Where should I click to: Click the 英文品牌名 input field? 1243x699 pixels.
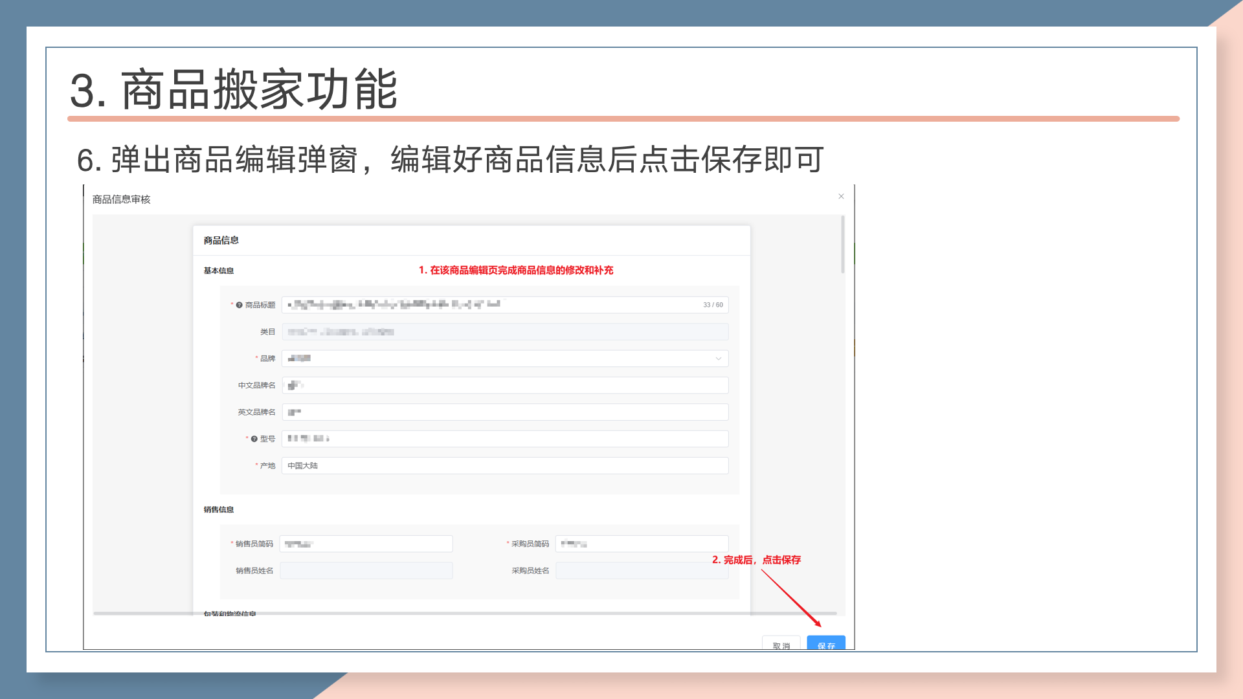pyautogui.click(x=505, y=412)
